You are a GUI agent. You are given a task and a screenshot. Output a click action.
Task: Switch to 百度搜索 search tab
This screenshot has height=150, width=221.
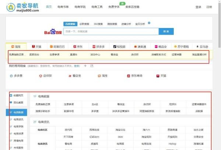(x=70, y=24)
